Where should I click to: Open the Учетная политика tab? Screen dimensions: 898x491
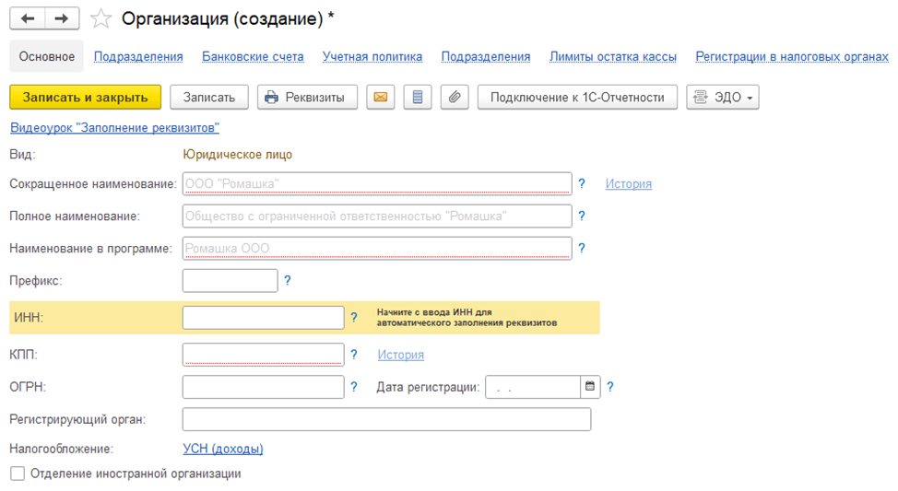372,56
